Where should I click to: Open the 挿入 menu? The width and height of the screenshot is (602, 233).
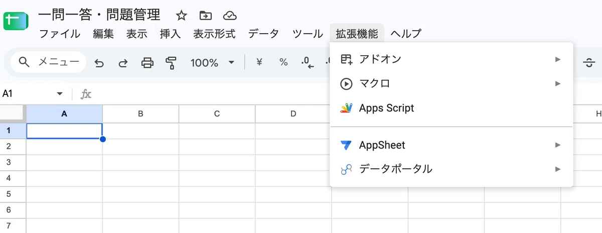click(x=170, y=34)
